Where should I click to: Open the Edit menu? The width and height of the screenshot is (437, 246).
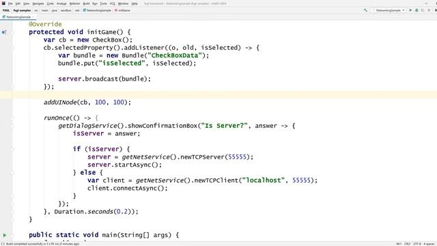click(18, 3)
